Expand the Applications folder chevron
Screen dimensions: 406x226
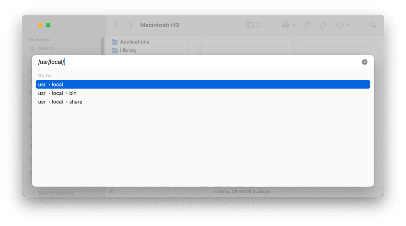[x=189, y=42]
